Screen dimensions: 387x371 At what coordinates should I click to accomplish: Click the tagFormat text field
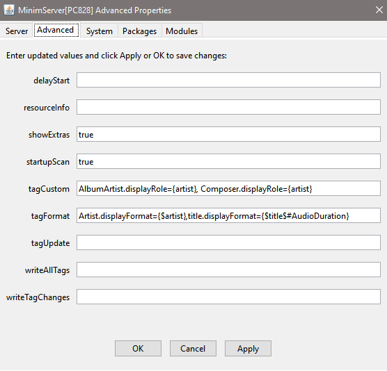pyautogui.click(x=228, y=215)
